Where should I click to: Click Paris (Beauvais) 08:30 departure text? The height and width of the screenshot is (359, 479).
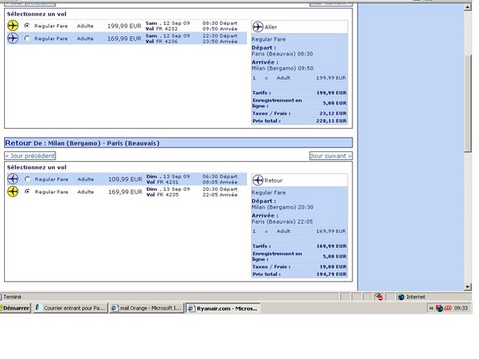coord(283,54)
